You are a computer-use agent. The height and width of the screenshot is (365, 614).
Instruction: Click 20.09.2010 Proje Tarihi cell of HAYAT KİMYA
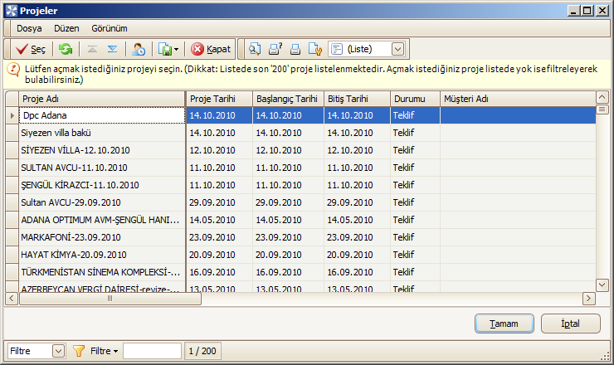pyautogui.click(x=219, y=255)
